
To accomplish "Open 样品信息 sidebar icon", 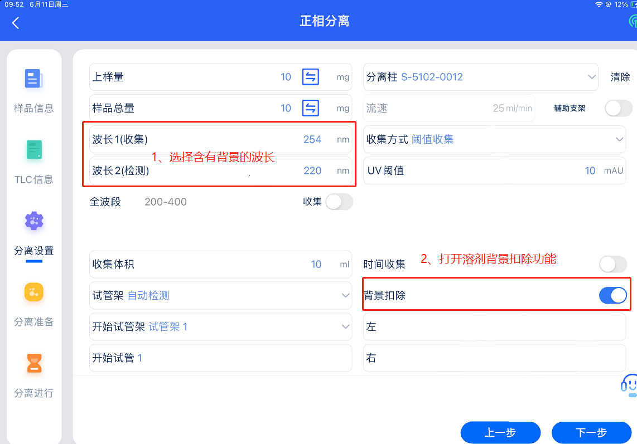I will (x=33, y=79).
